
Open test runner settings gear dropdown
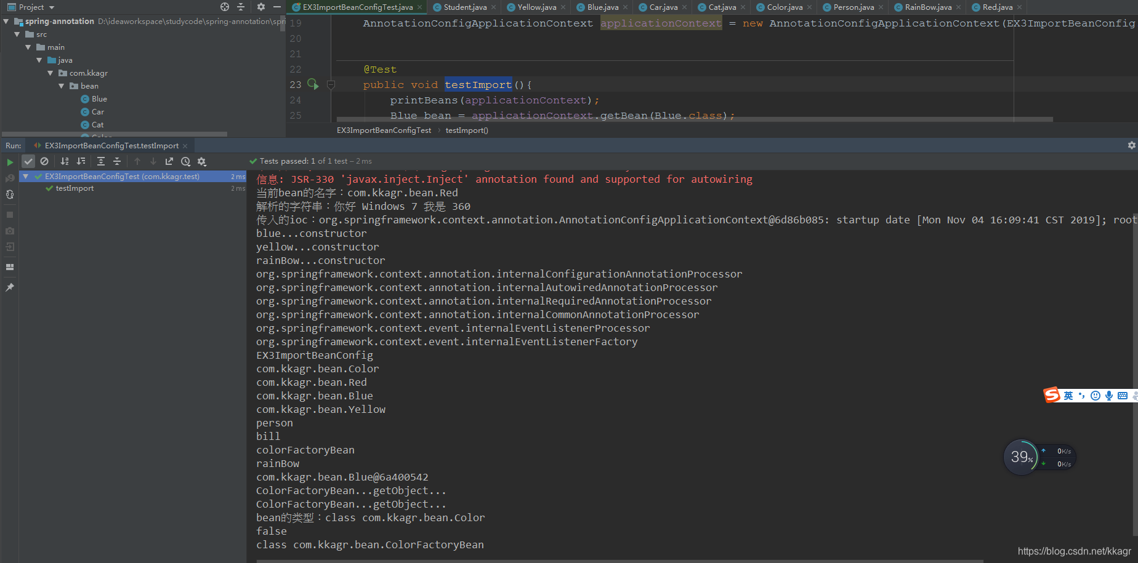(201, 161)
